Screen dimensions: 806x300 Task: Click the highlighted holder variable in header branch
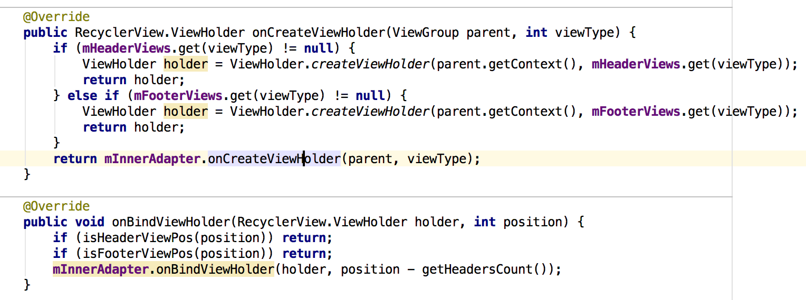[186, 64]
